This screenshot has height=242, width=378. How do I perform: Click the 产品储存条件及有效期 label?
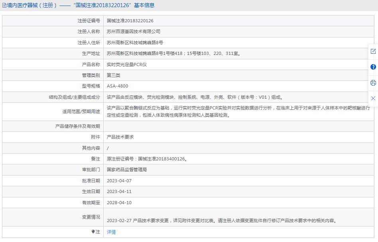click(x=78, y=126)
